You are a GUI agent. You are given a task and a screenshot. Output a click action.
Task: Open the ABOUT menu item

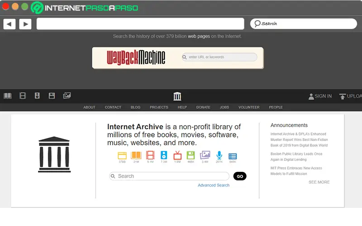pyautogui.click(x=89, y=107)
